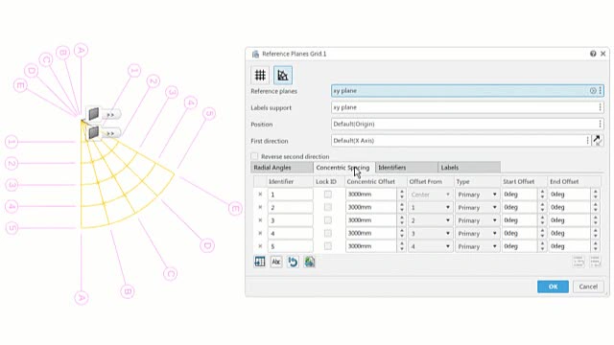
Task: Open Position field options dots
Action: point(601,124)
